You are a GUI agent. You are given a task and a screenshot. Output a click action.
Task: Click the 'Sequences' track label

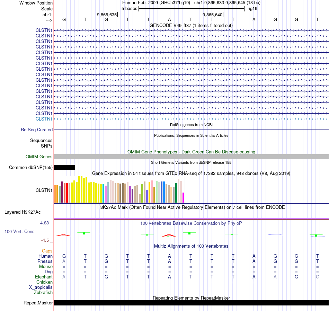41,140
